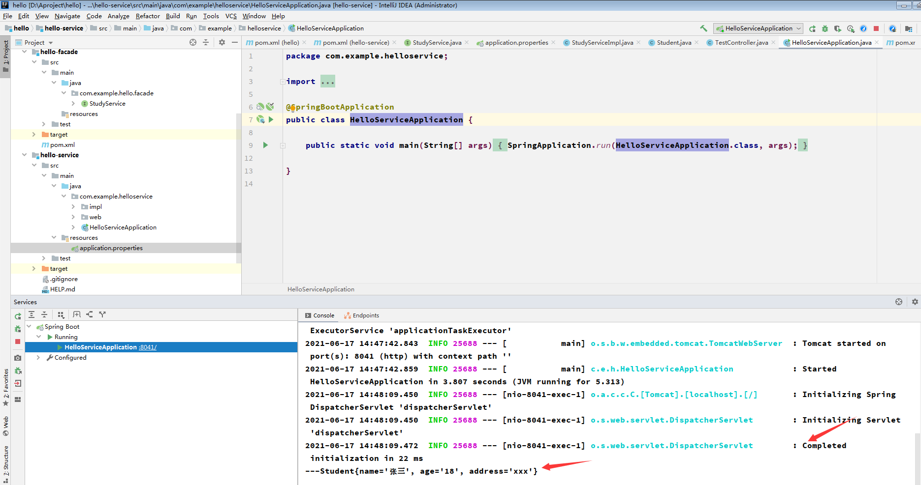Collapse the hello-facade module node
Screen dimensions: 921x485
pos(24,52)
